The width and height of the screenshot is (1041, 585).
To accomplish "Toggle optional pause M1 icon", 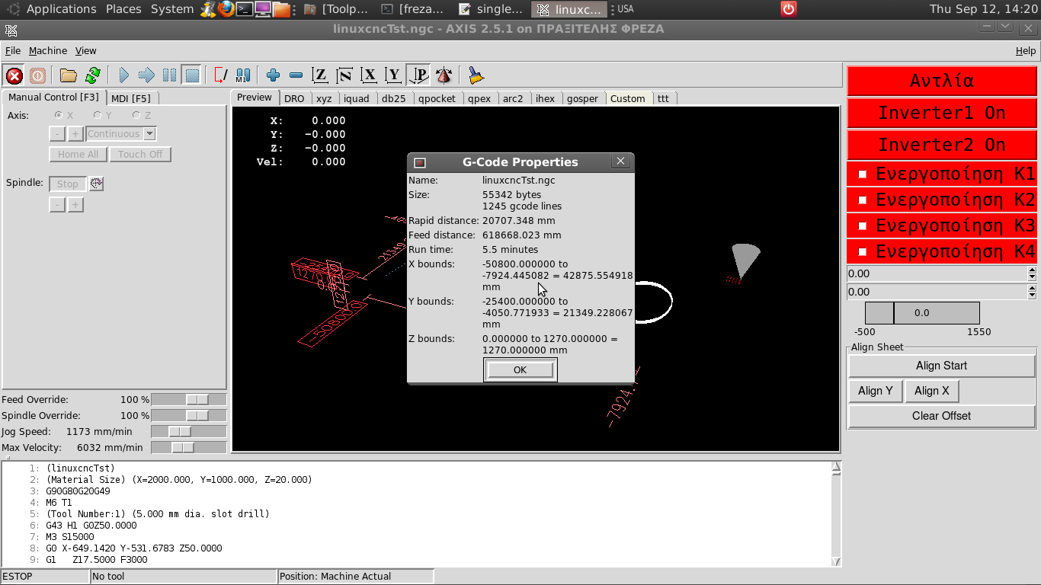I will [243, 75].
